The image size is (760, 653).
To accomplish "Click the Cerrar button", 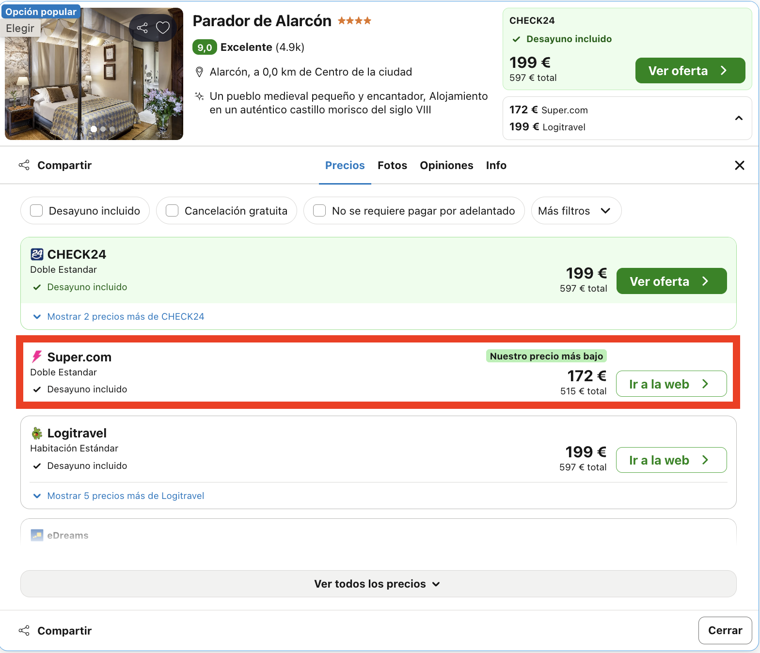I will [x=725, y=630].
